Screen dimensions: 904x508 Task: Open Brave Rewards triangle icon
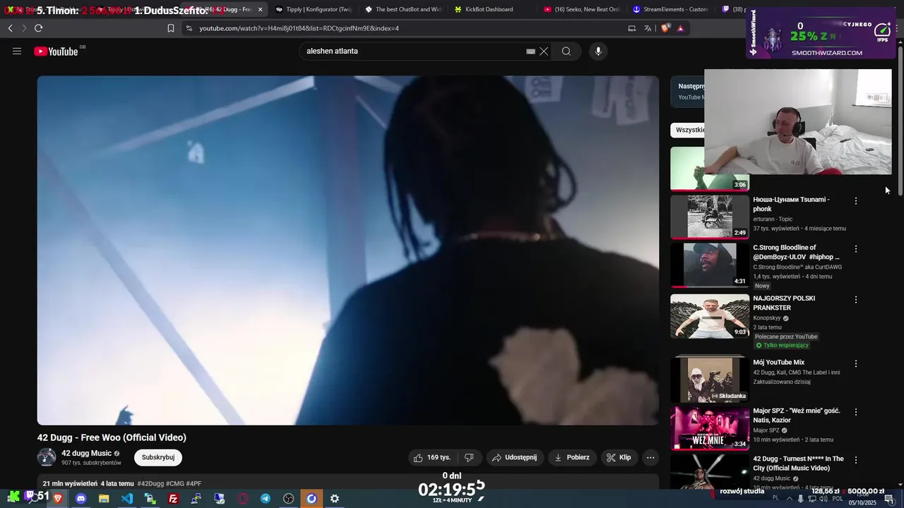pos(680,28)
